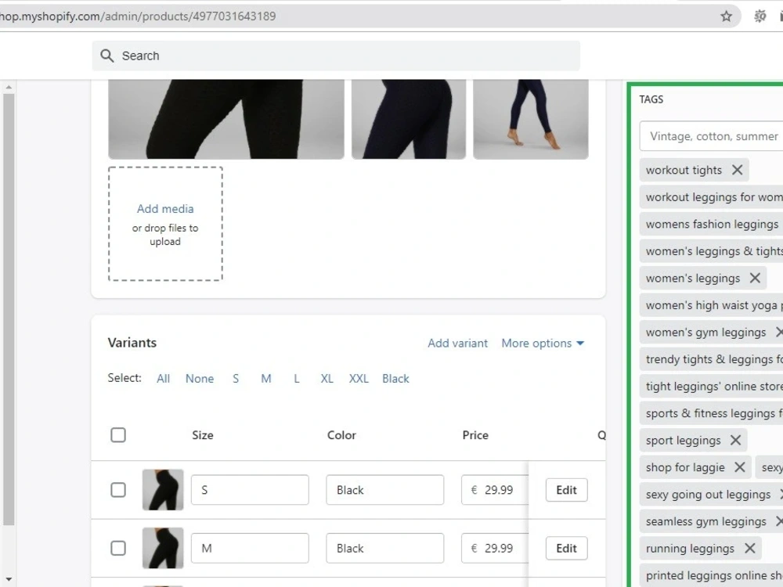The width and height of the screenshot is (783, 587).
Task: Open the navy leggings side-view image
Action: (409, 119)
